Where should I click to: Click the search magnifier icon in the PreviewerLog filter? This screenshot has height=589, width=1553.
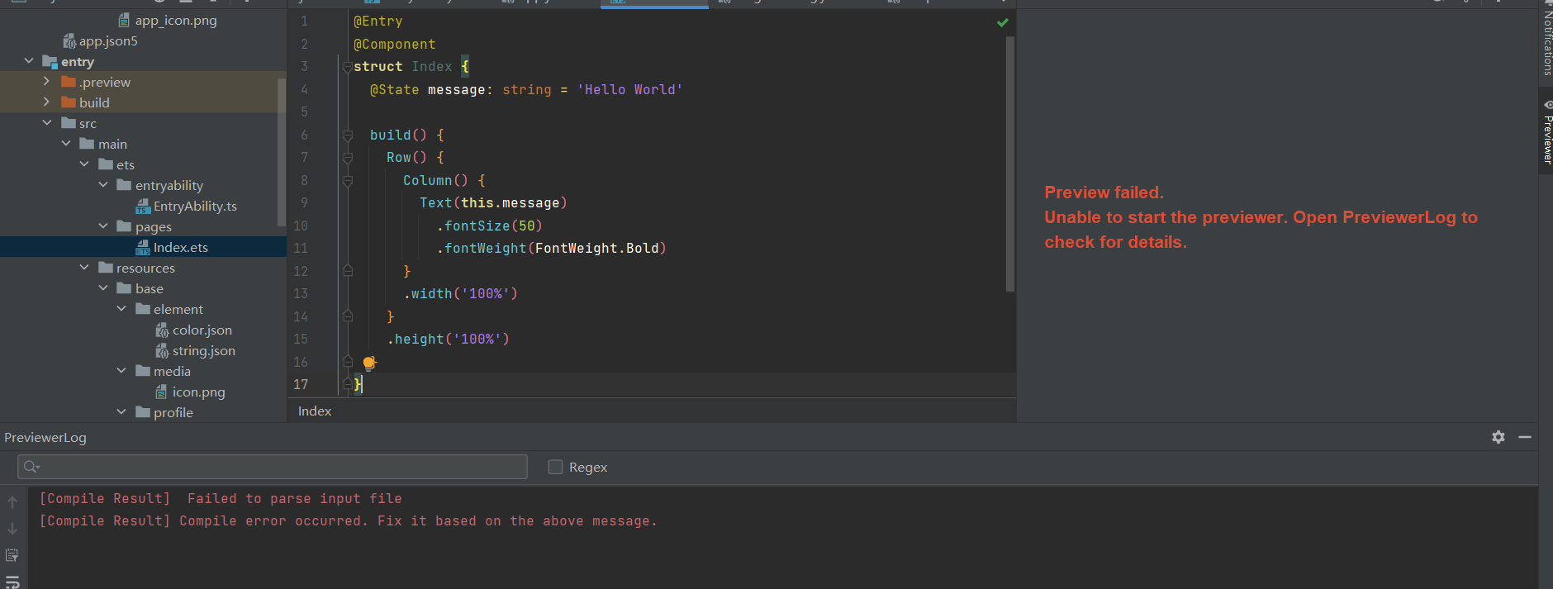click(31, 467)
